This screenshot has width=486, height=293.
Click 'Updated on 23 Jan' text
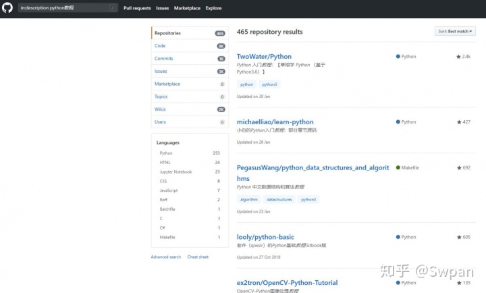[254, 211]
